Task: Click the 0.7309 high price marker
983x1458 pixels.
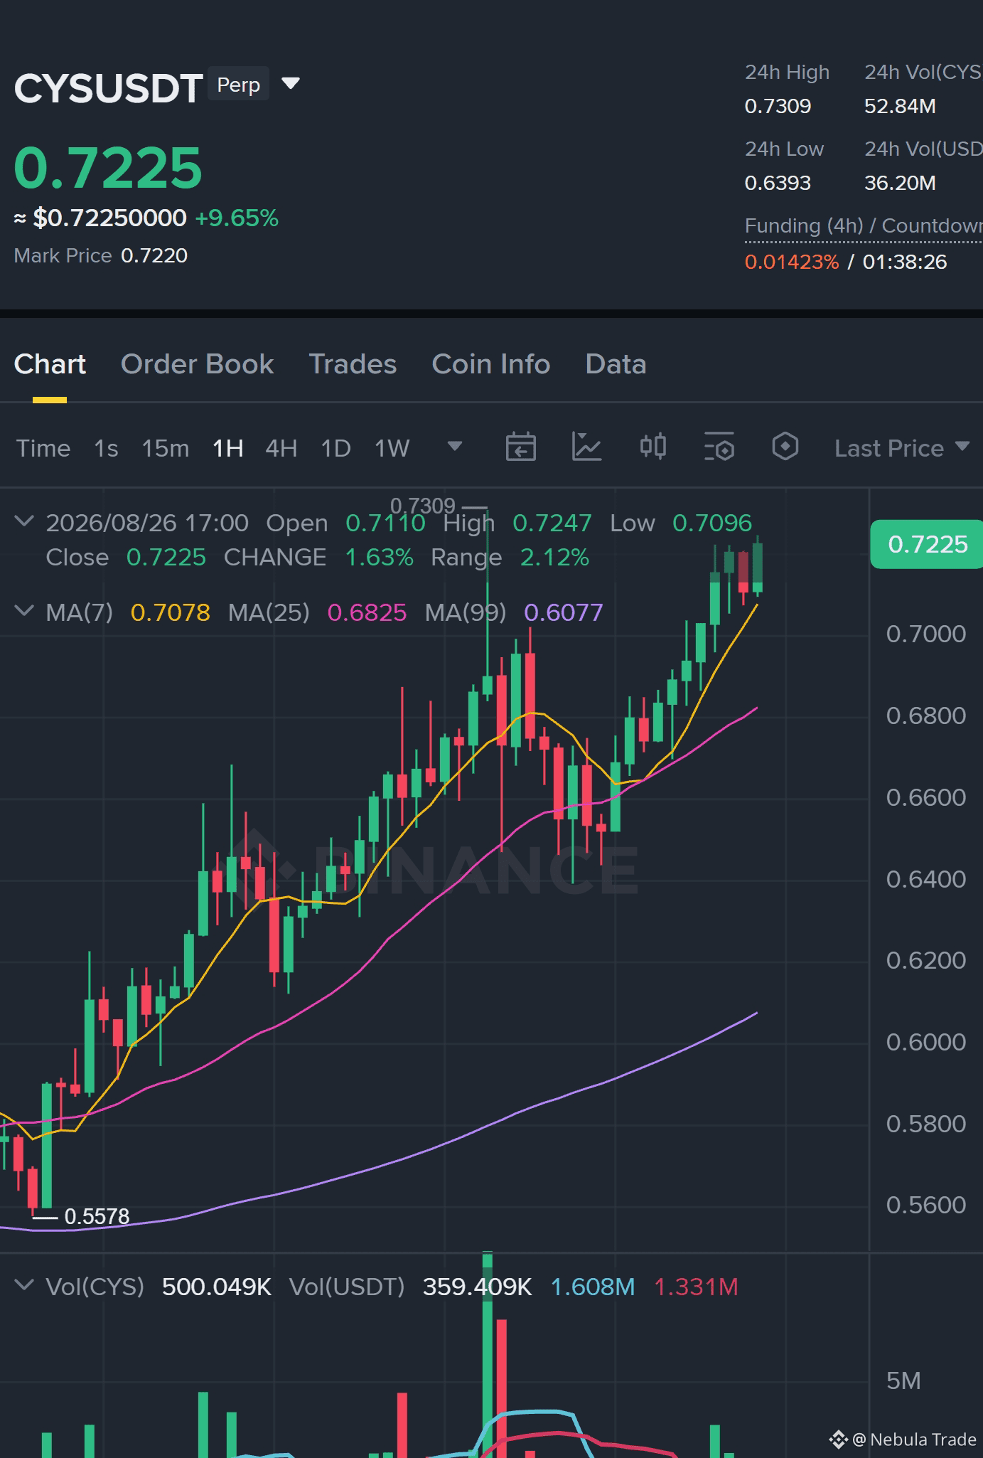Action: point(423,506)
